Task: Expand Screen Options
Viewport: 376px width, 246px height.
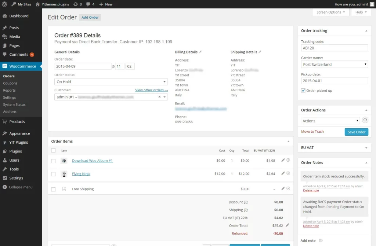Action: [330, 12]
